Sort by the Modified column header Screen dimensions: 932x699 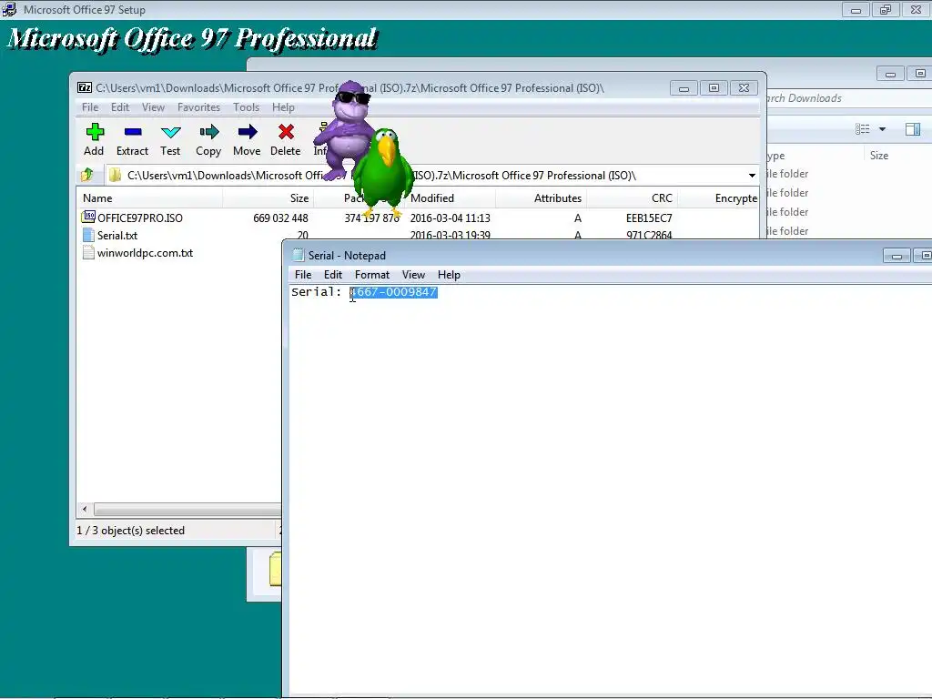(450, 198)
